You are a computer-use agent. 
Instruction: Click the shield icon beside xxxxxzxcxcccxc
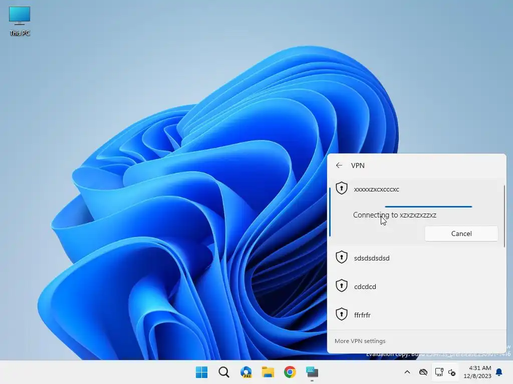pyautogui.click(x=342, y=188)
